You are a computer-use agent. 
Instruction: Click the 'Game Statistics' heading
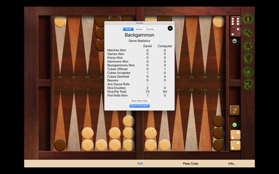pyautogui.click(x=139, y=41)
